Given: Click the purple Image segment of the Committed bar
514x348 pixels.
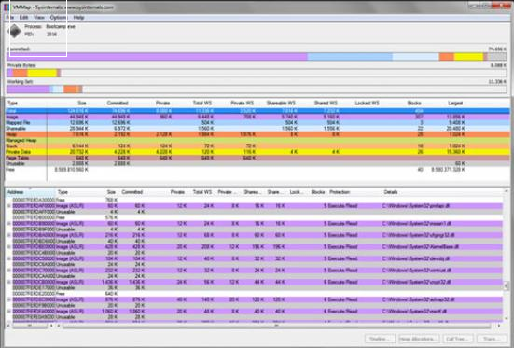Looking at the screenshot, I should [x=157, y=57].
